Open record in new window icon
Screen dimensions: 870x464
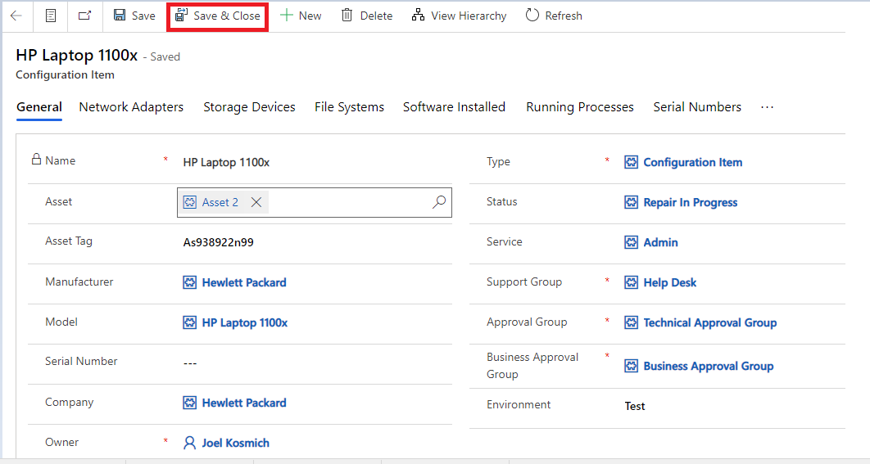(x=85, y=16)
